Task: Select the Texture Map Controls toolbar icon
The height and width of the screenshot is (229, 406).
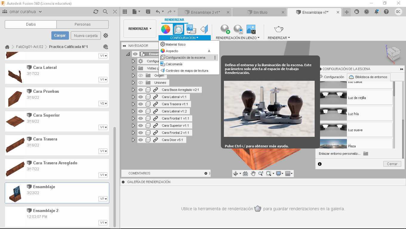Action: point(204,29)
